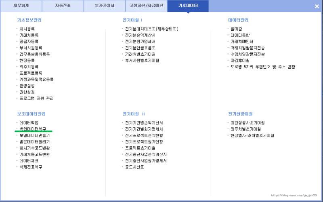This screenshot has height=202, width=323.
Task: Open 계정과목및적요등록
Action: coord(36,79)
